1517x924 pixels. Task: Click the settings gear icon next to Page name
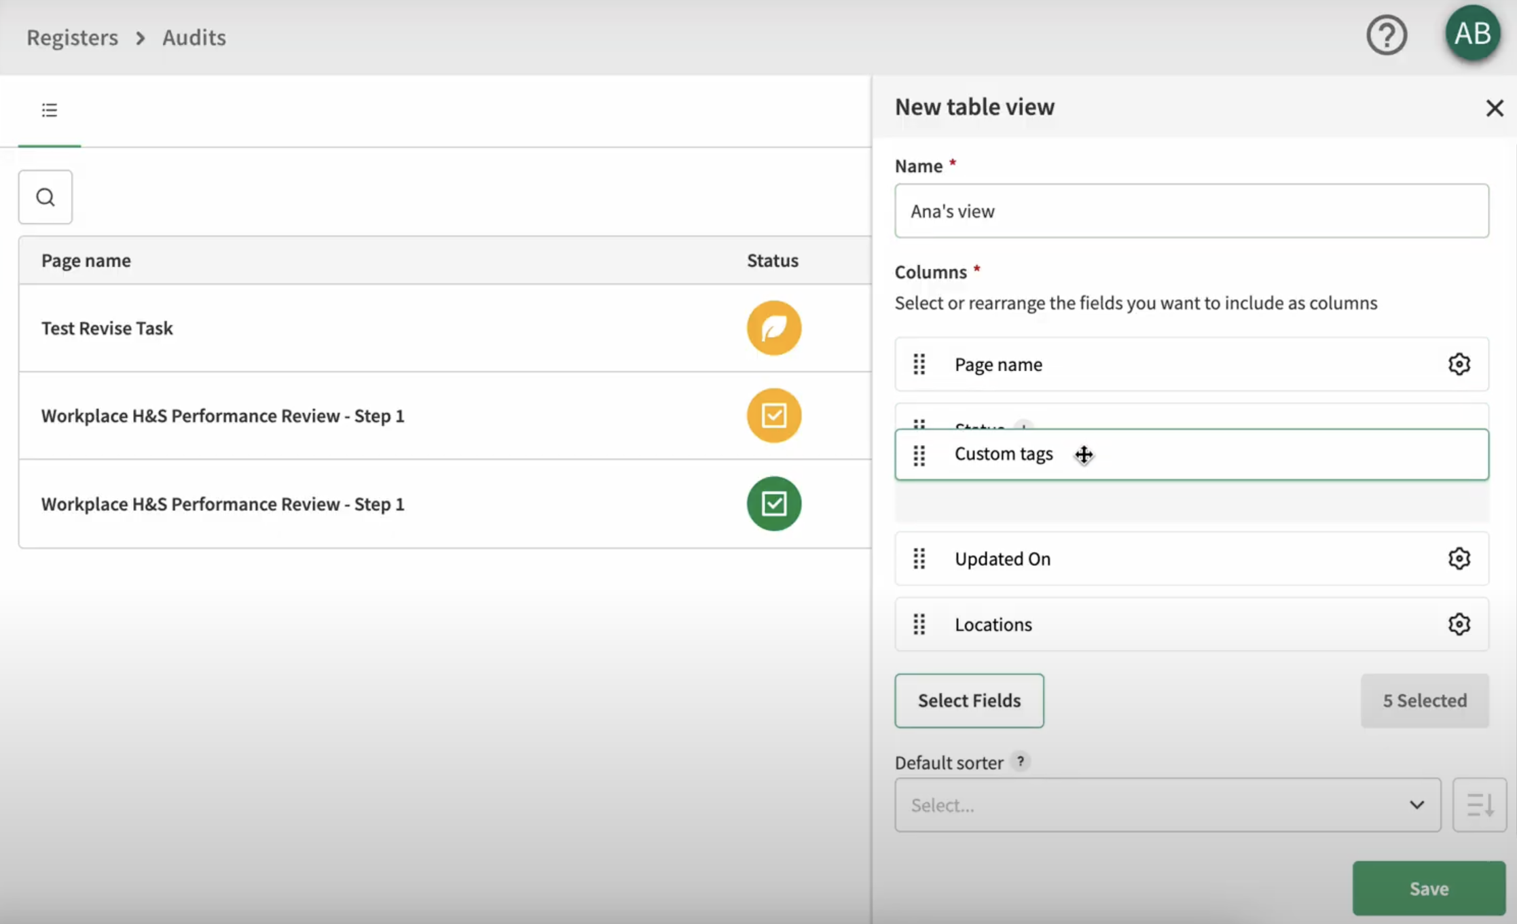1459,363
